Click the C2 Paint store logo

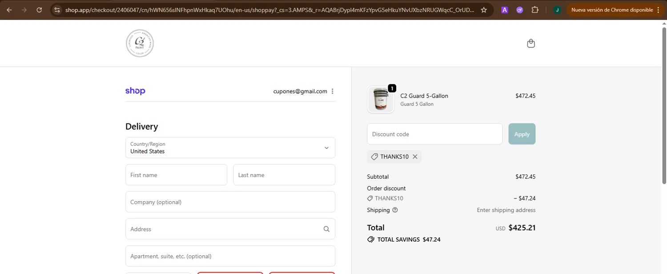point(140,43)
